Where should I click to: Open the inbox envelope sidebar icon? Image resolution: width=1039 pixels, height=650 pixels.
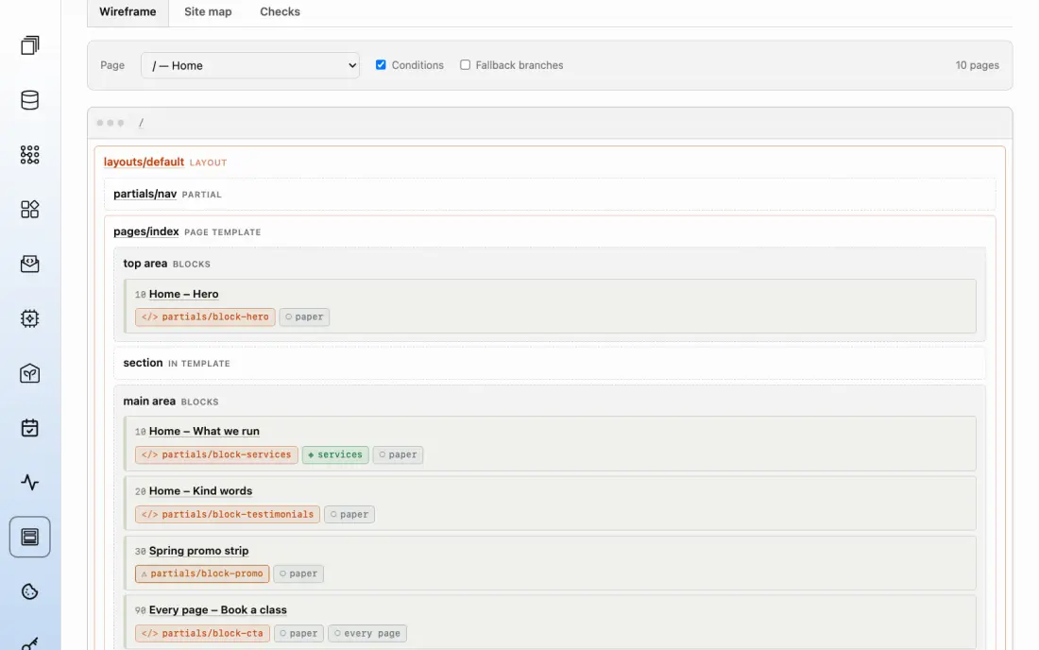(x=30, y=264)
